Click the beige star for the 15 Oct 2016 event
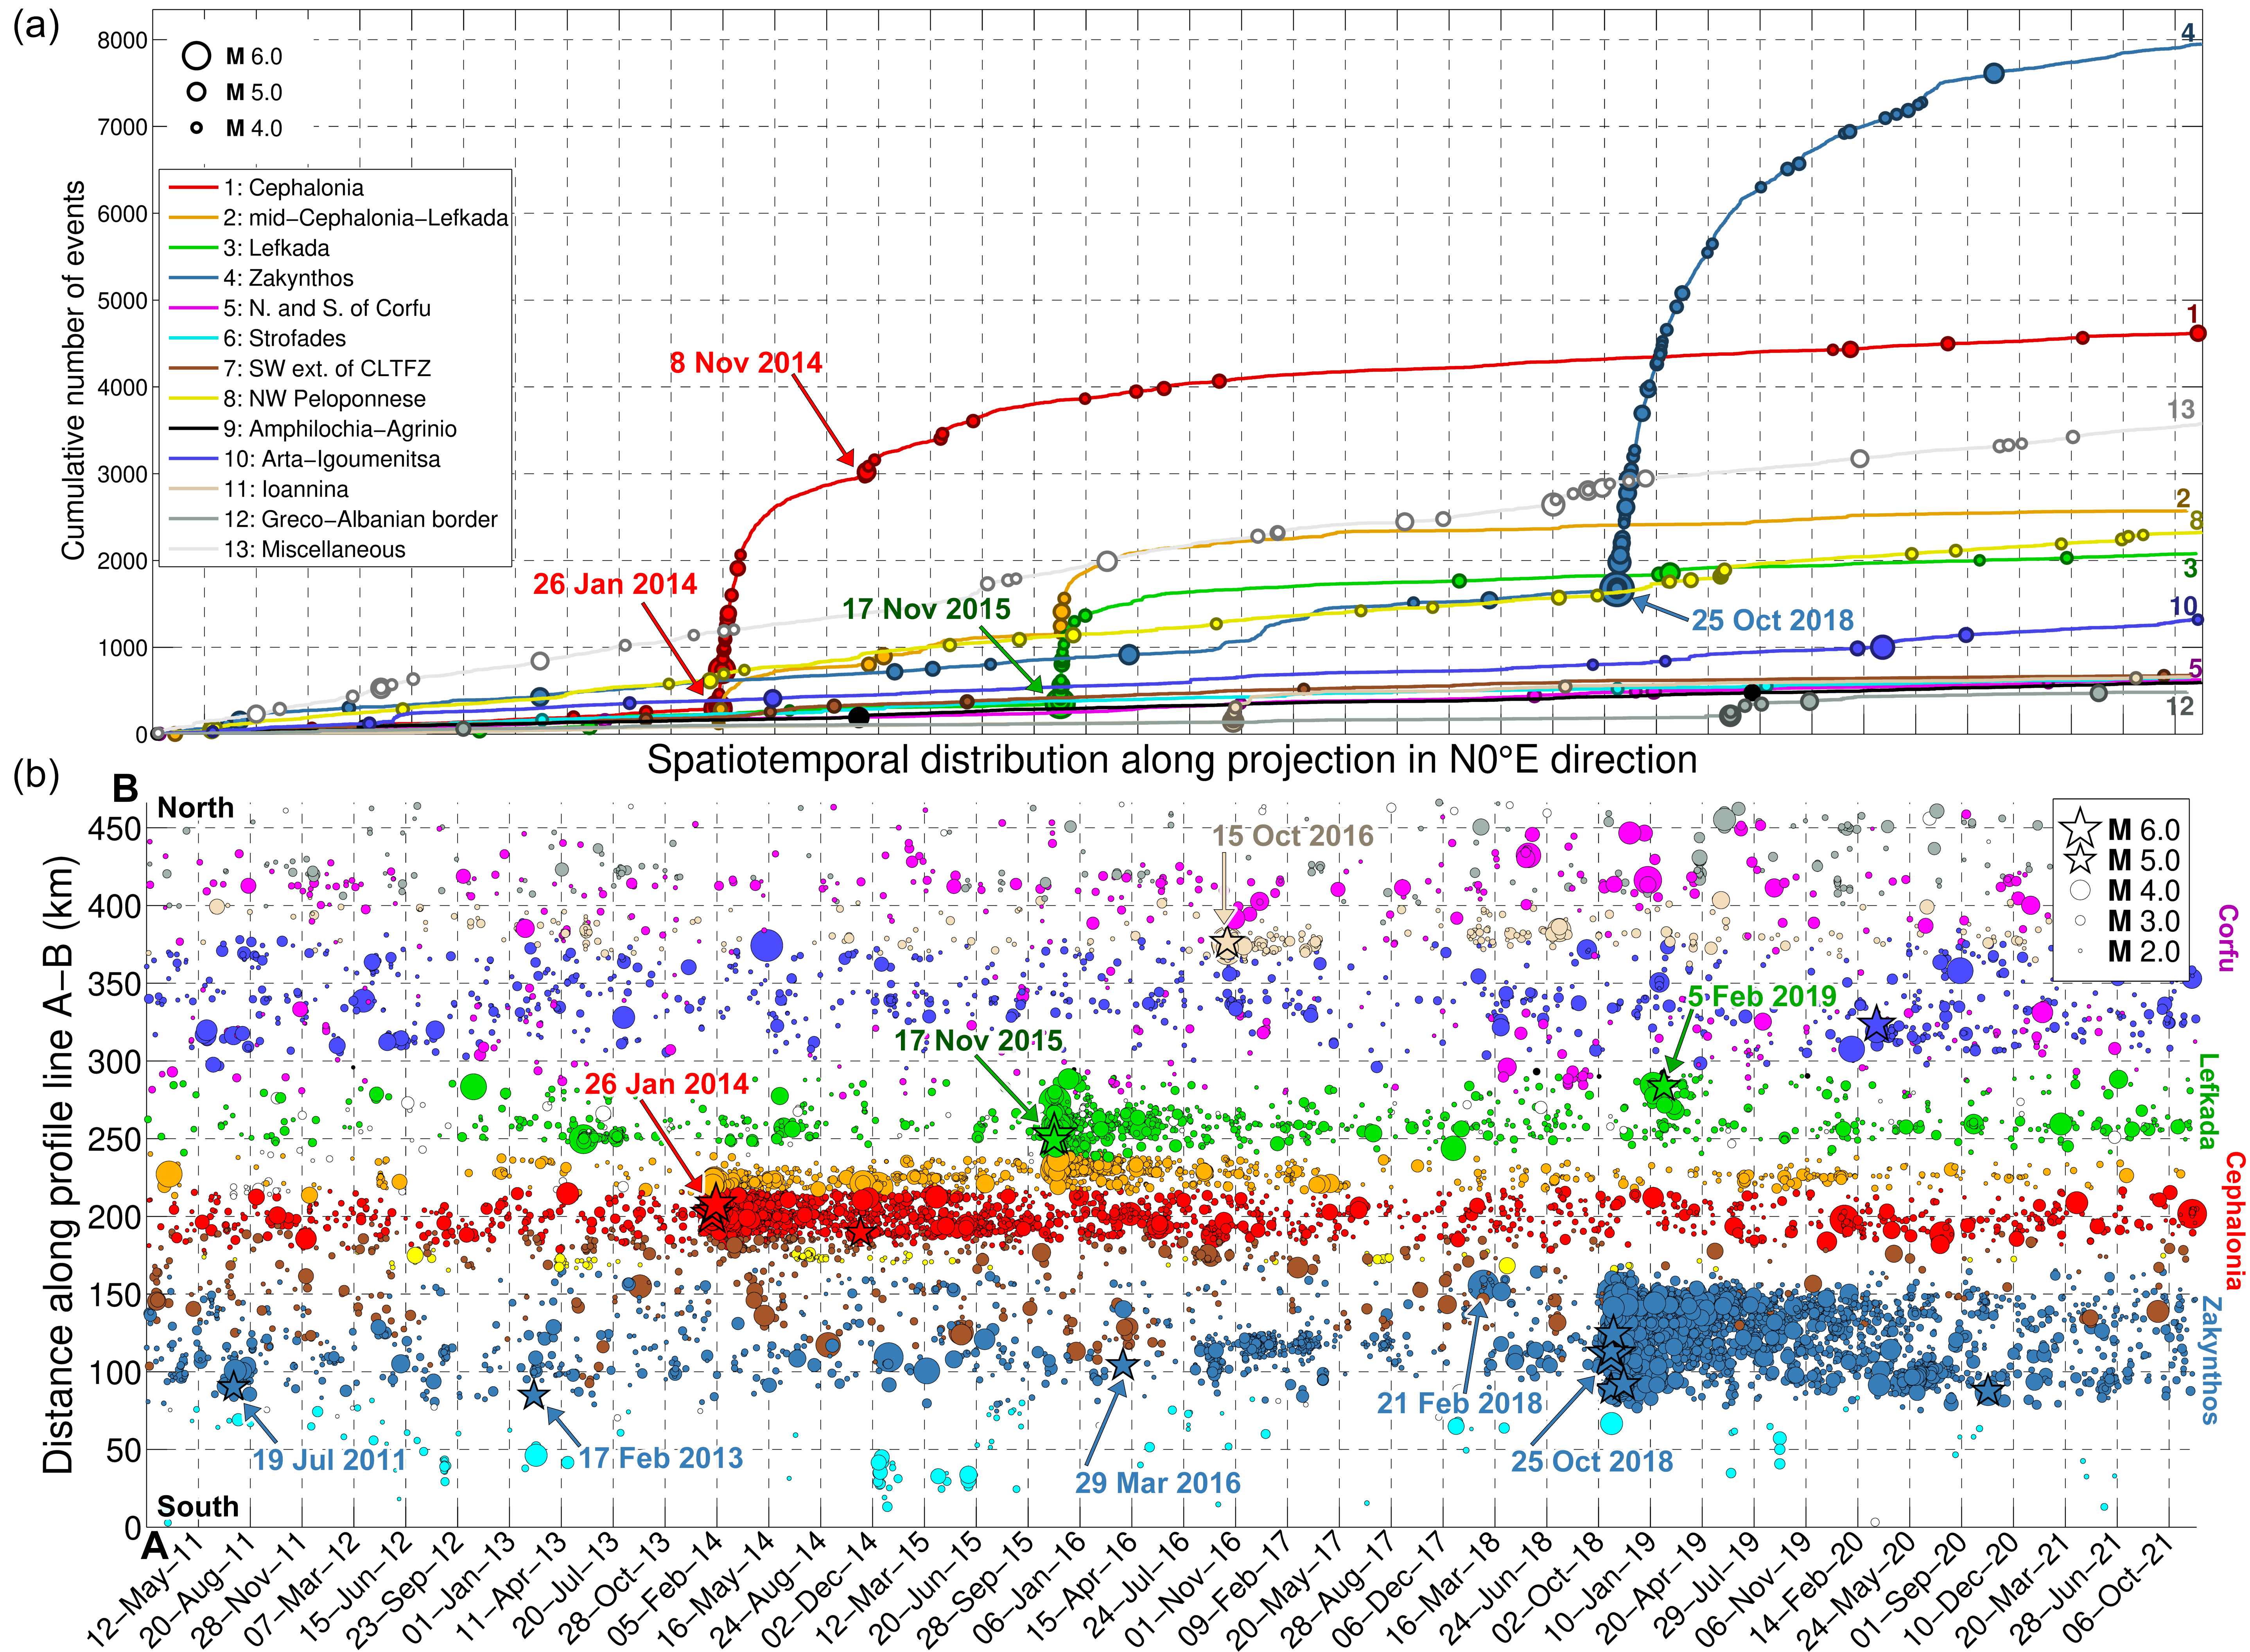This screenshot has height=1652, width=2250. coord(1227,942)
